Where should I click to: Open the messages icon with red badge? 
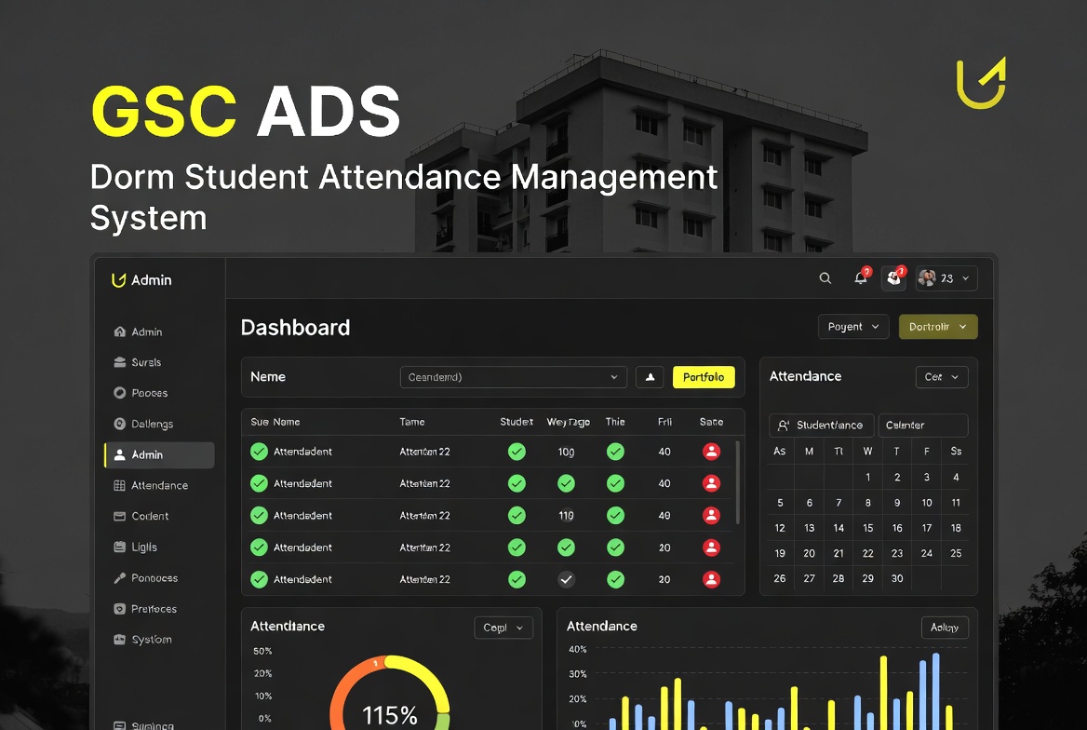(x=894, y=277)
